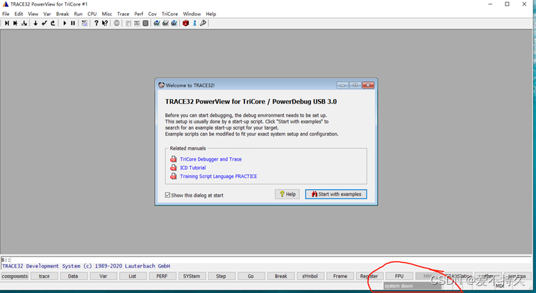Click the PERF softkey button
This screenshot has width=536, height=293.
(x=162, y=276)
